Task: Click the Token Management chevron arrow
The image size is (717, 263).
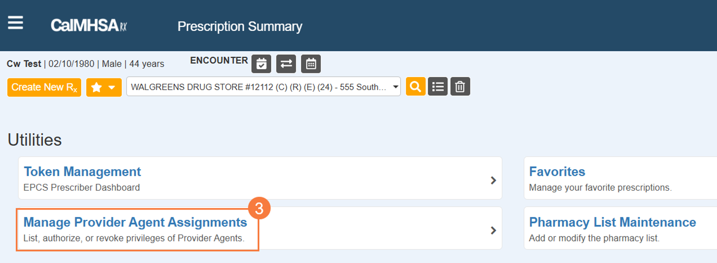Action: 493,180
